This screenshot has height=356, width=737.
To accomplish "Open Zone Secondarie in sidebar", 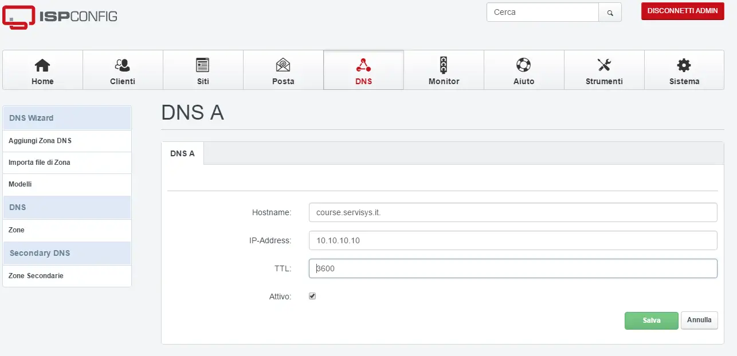I will (x=67, y=276).
